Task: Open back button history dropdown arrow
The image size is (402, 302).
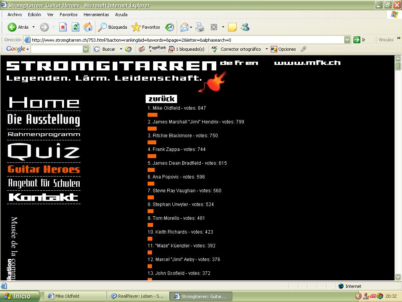Action: [x=33, y=27]
